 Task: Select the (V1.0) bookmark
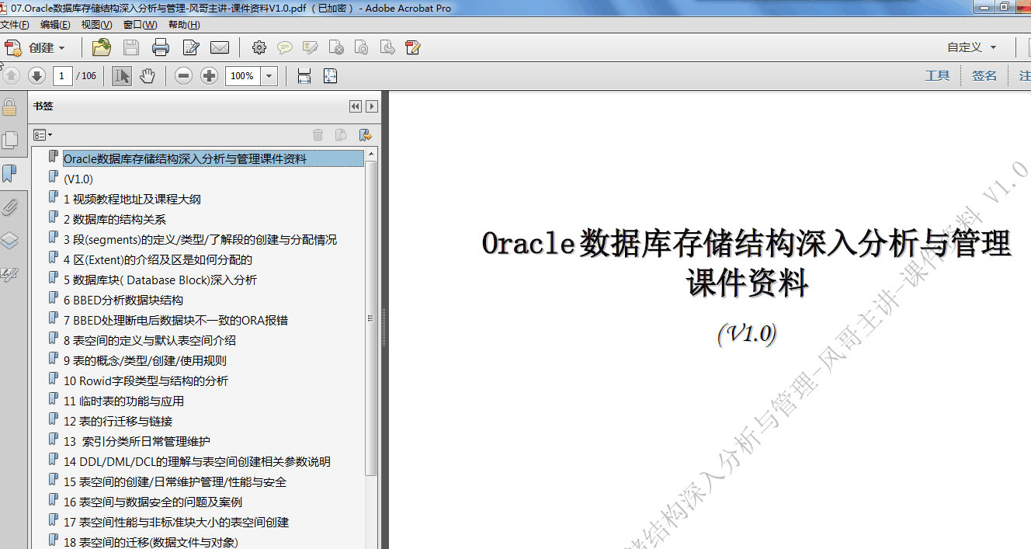point(78,179)
